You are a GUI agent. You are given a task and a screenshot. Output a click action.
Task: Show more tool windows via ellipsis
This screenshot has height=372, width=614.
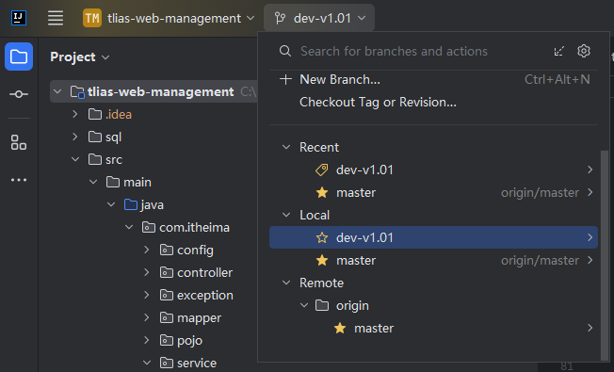click(x=19, y=180)
